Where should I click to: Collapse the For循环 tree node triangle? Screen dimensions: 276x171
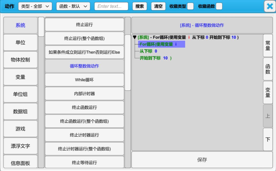point(135,37)
